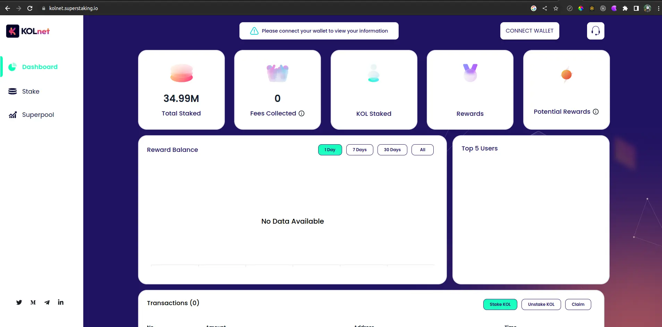This screenshot has height=327, width=662.
Task: Switch chart to 7 Days
Action: click(x=359, y=150)
